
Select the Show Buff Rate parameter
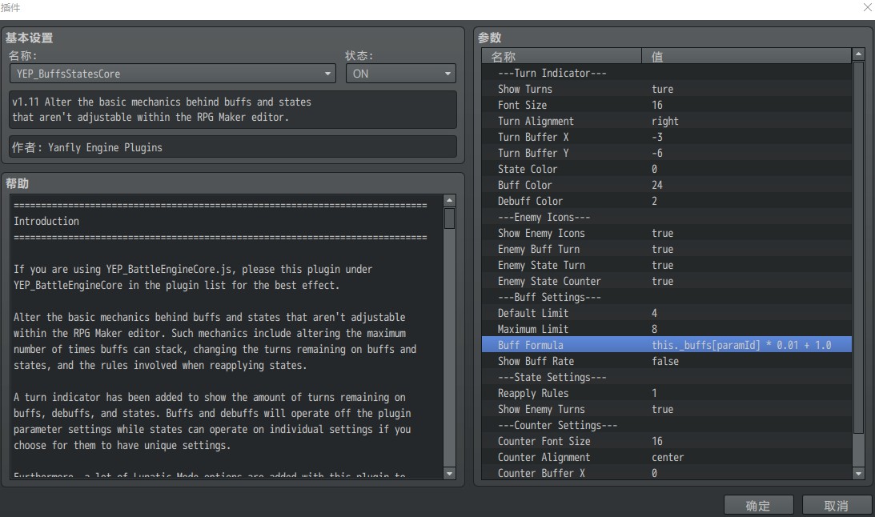(x=667, y=362)
